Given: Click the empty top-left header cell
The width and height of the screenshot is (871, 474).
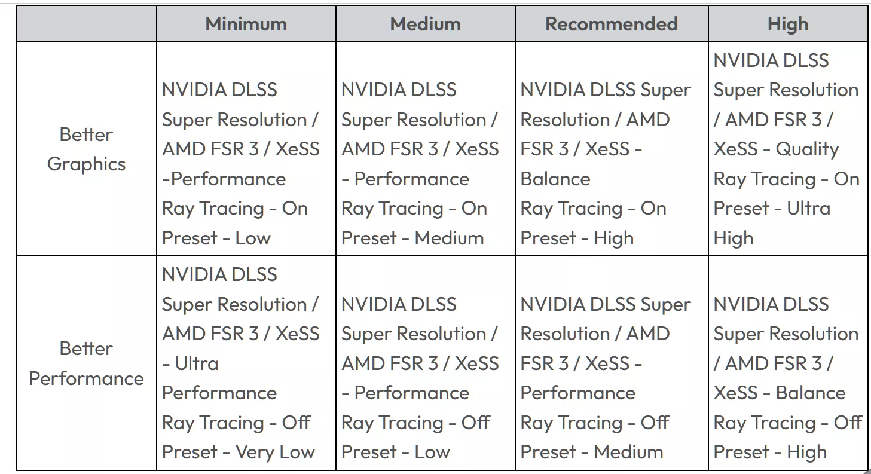Looking at the screenshot, I should tap(86, 25).
